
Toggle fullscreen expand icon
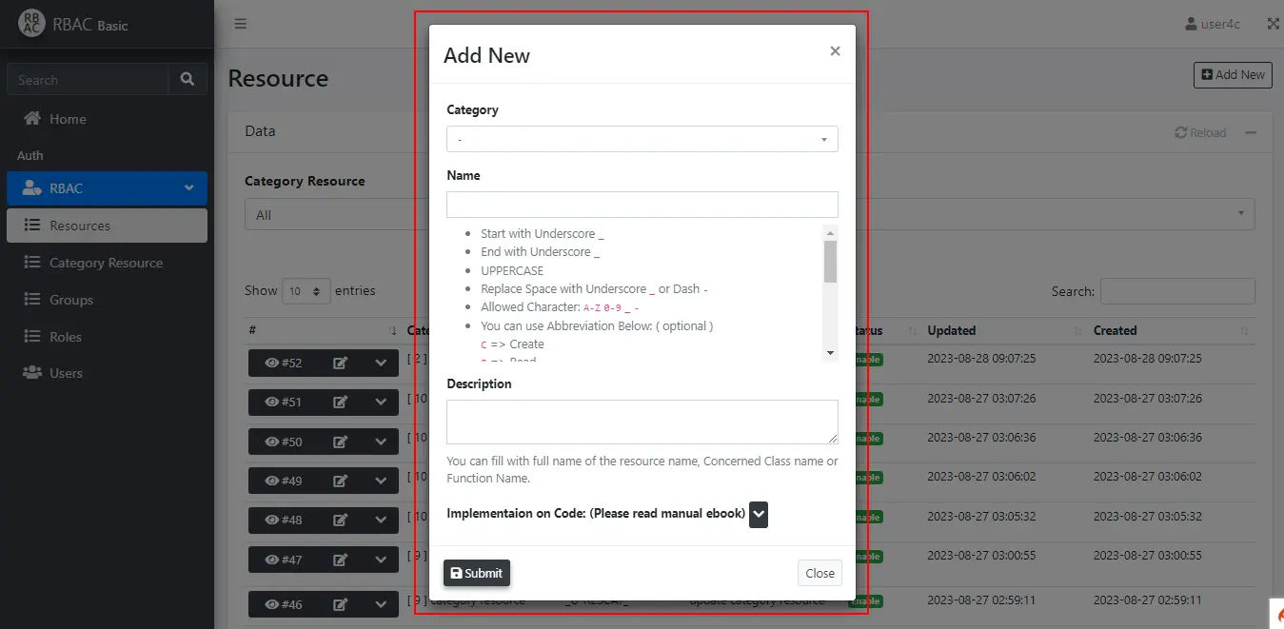coord(1274,24)
